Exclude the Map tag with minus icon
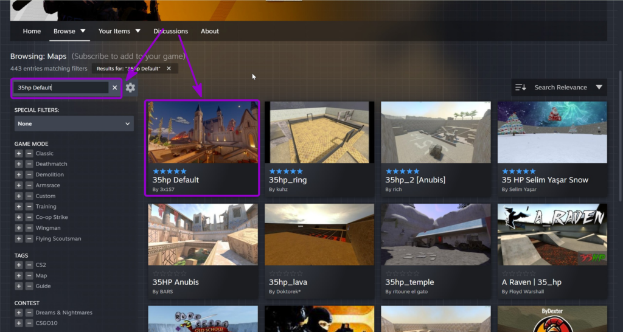Viewport: 623px width, 332px height. coord(29,275)
